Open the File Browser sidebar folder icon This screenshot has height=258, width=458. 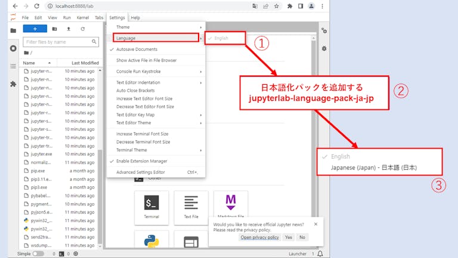[13, 30]
